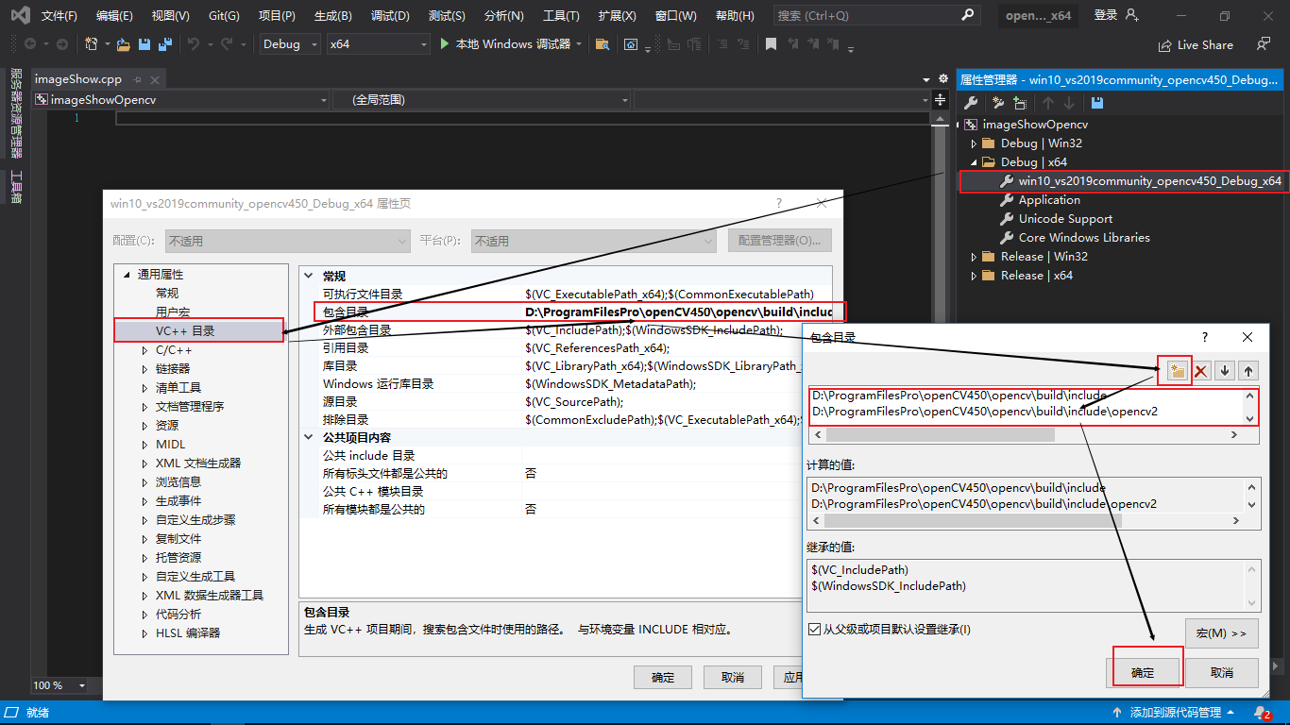Open the feedback icon at top right
1290x725 pixels.
pyautogui.click(x=1263, y=43)
